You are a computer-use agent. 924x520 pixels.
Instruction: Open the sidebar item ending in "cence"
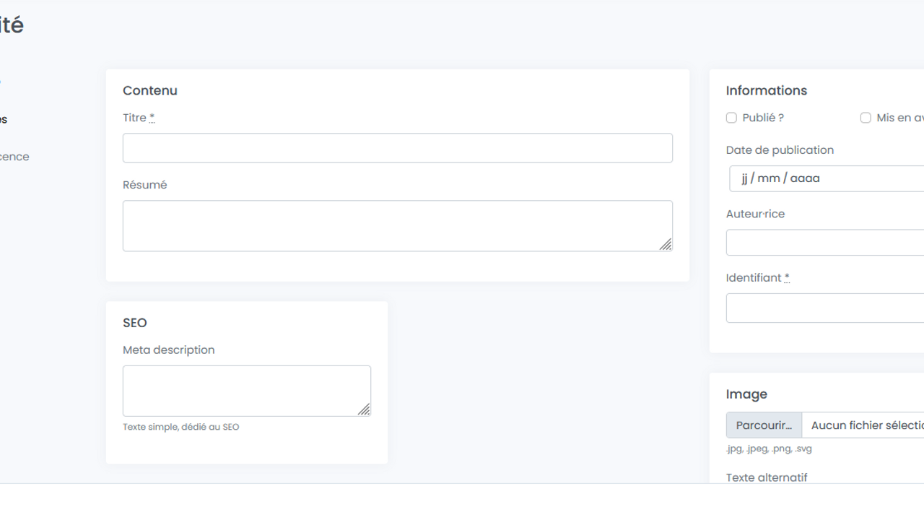[14, 157]
